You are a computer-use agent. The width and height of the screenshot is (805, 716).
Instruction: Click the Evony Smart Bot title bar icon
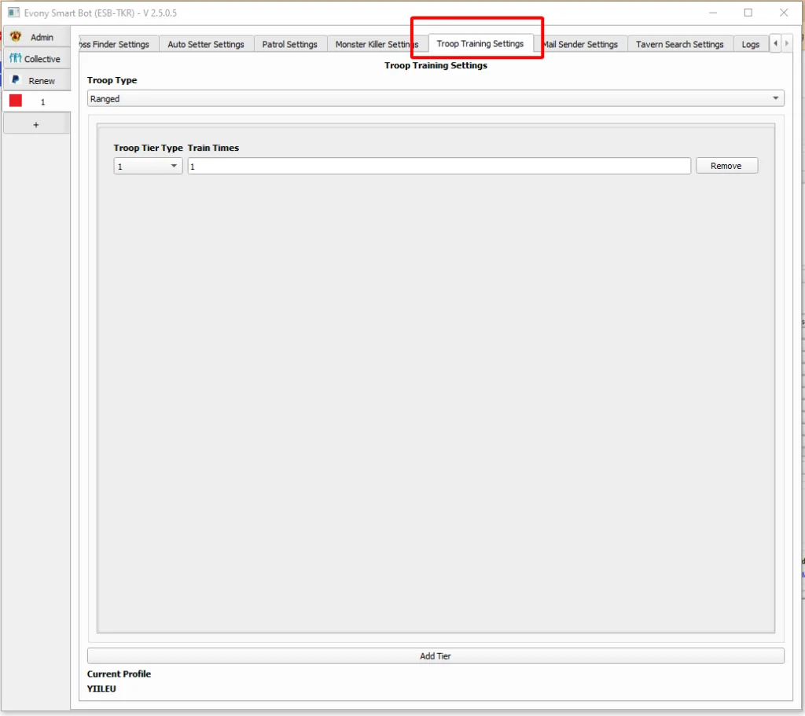tap(13, 13)
